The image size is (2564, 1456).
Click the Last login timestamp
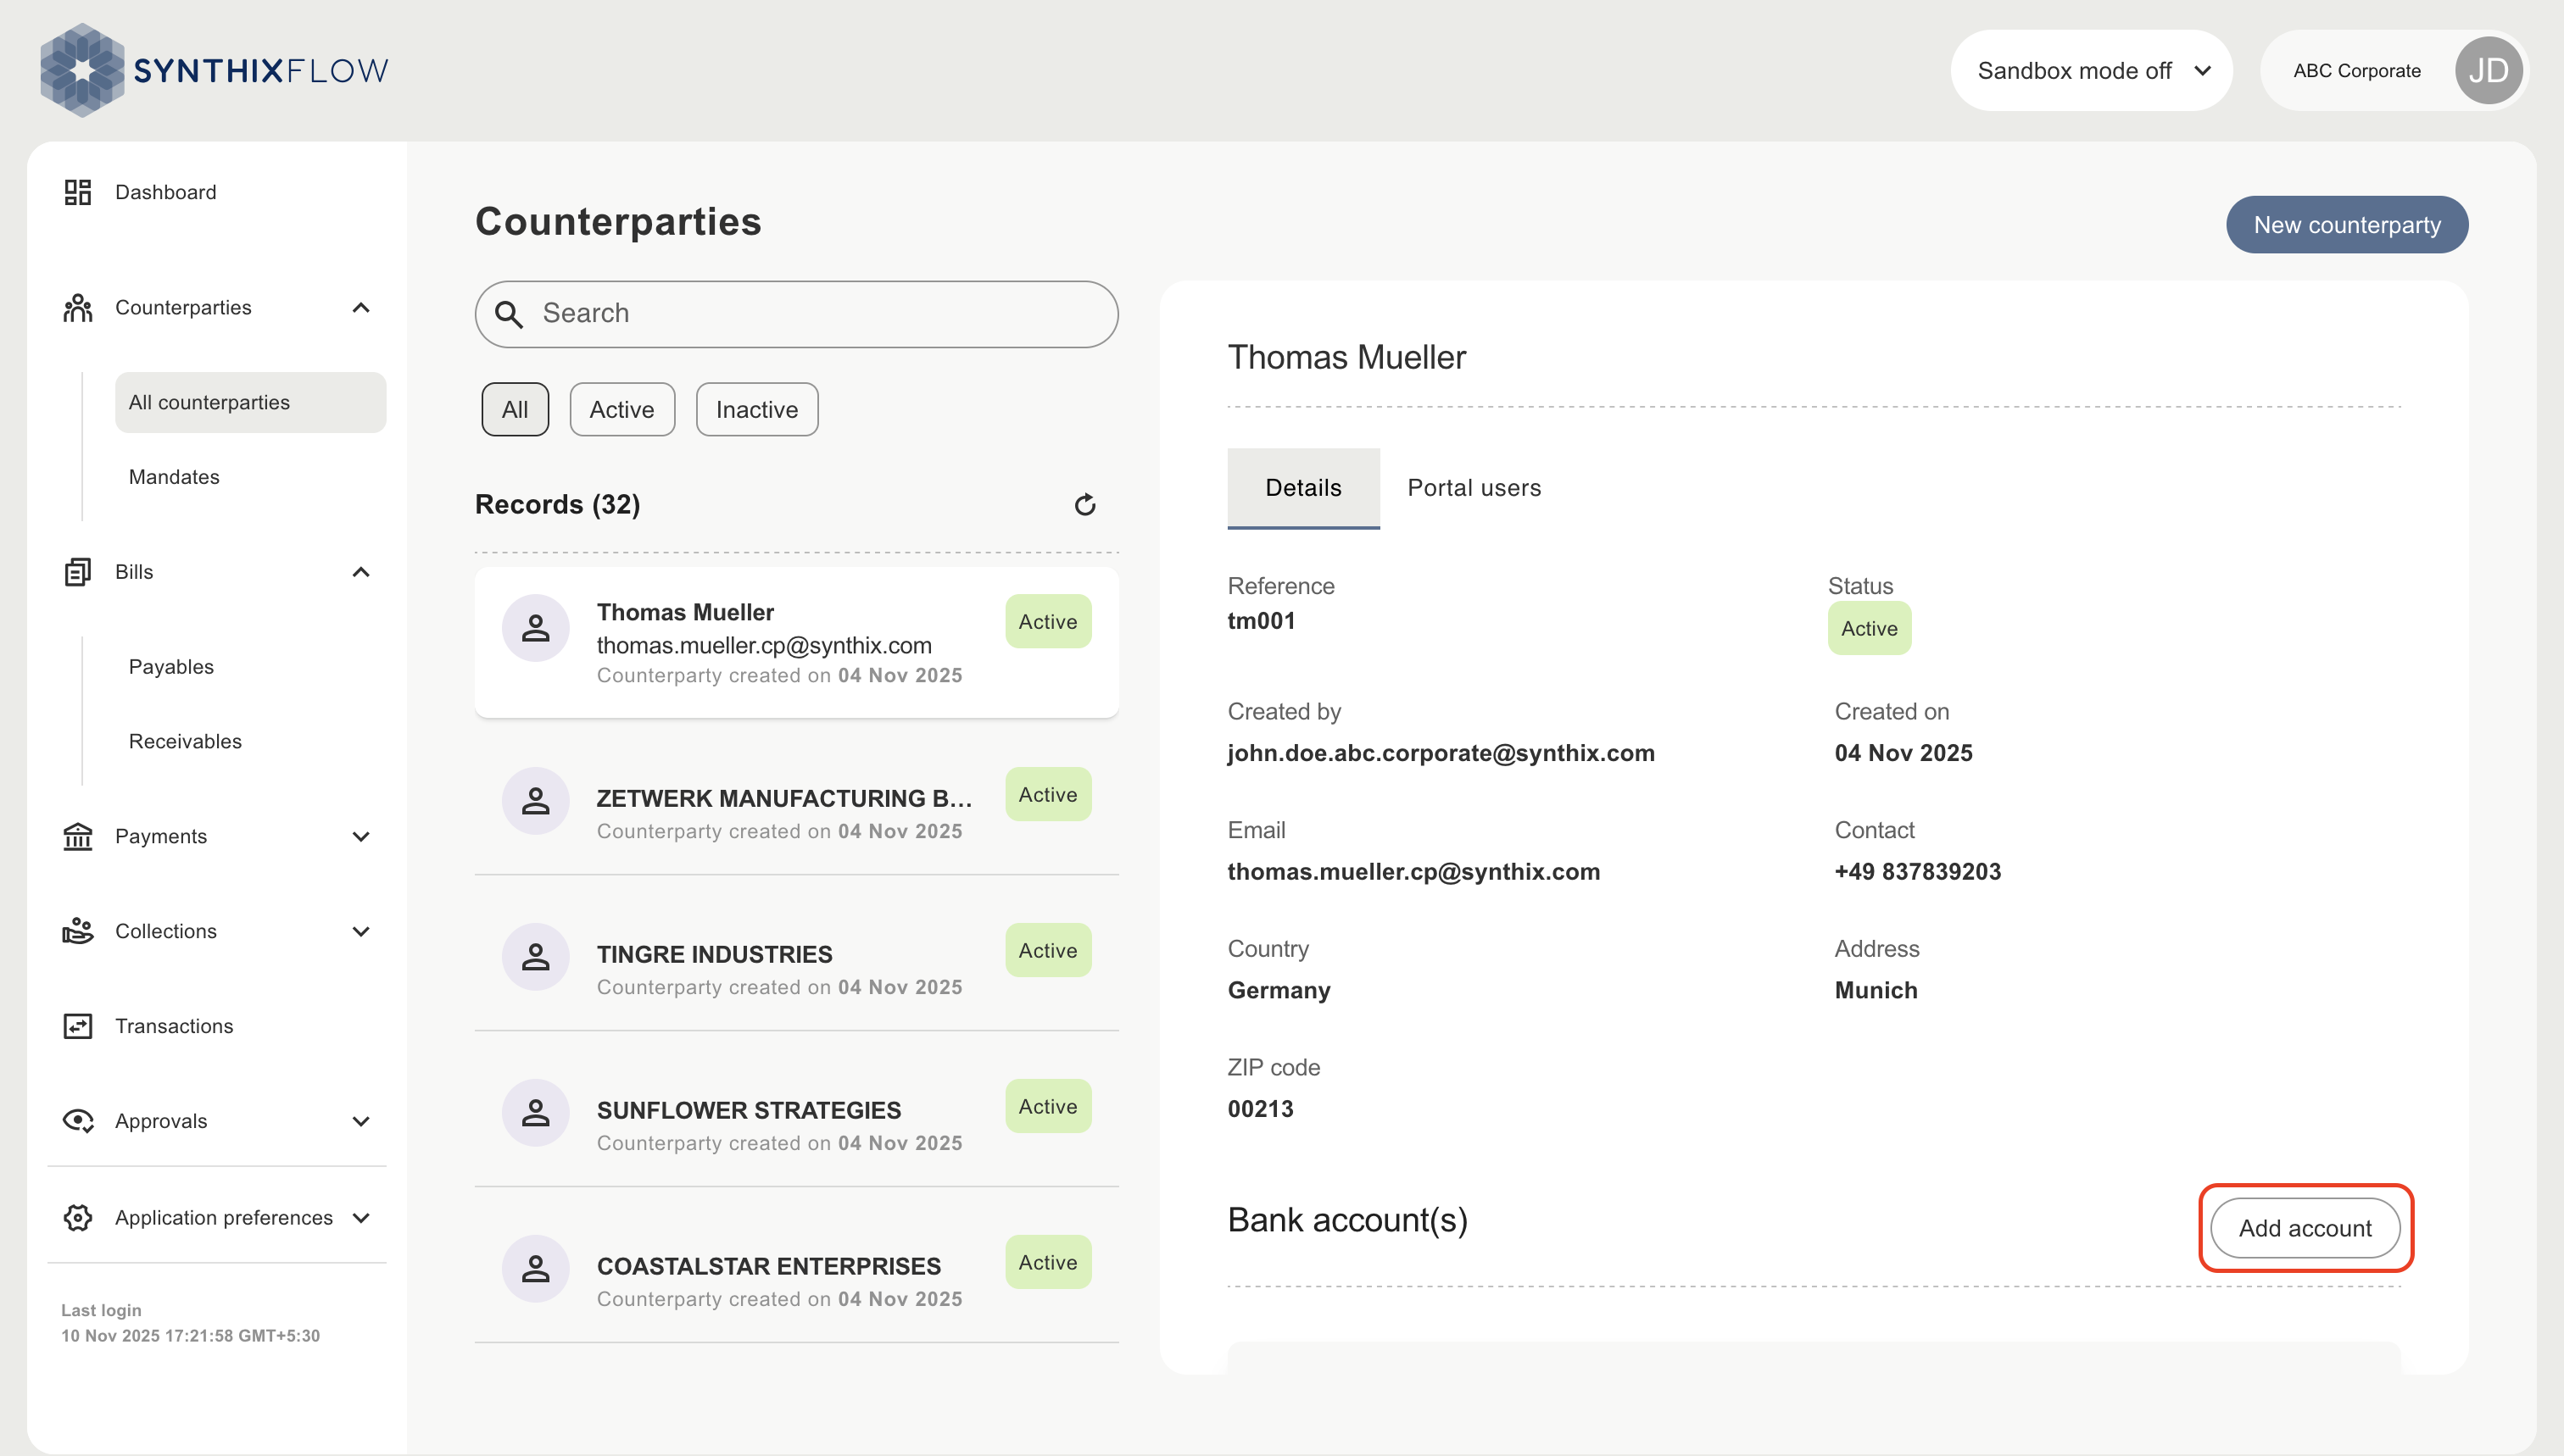(190, 1336)
